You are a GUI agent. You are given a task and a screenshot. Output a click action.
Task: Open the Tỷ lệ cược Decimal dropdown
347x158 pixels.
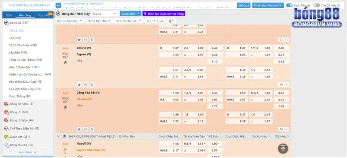point(268,5)
